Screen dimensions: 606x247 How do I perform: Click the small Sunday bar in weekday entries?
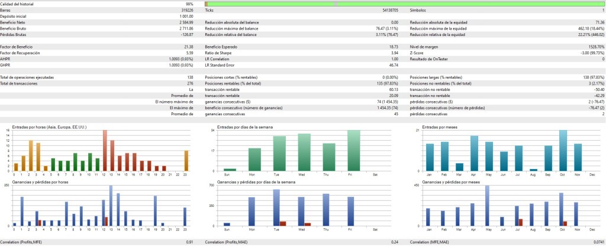(x=230, y=170)
